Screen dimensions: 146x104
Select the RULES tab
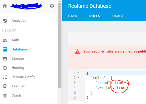tap(95, 16)
